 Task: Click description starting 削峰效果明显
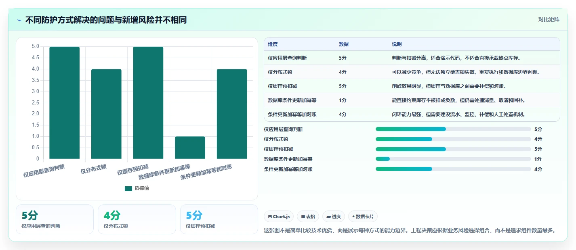pos(449,86)
